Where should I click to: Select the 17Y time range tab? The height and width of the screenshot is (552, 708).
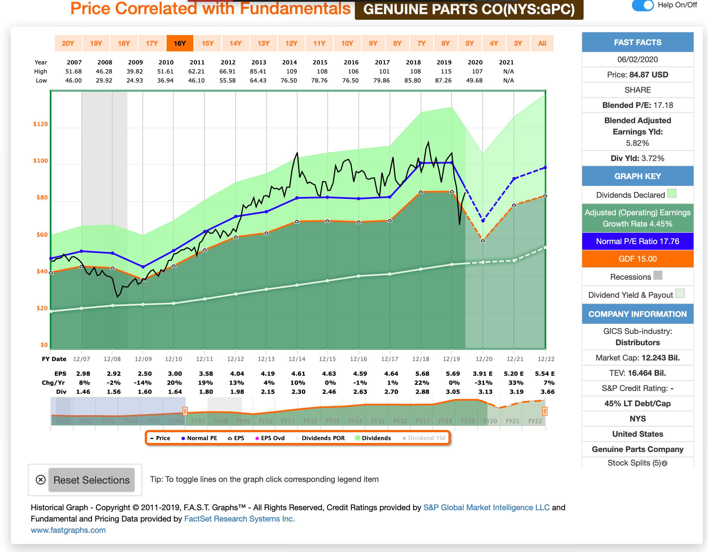tap(152, 43)
